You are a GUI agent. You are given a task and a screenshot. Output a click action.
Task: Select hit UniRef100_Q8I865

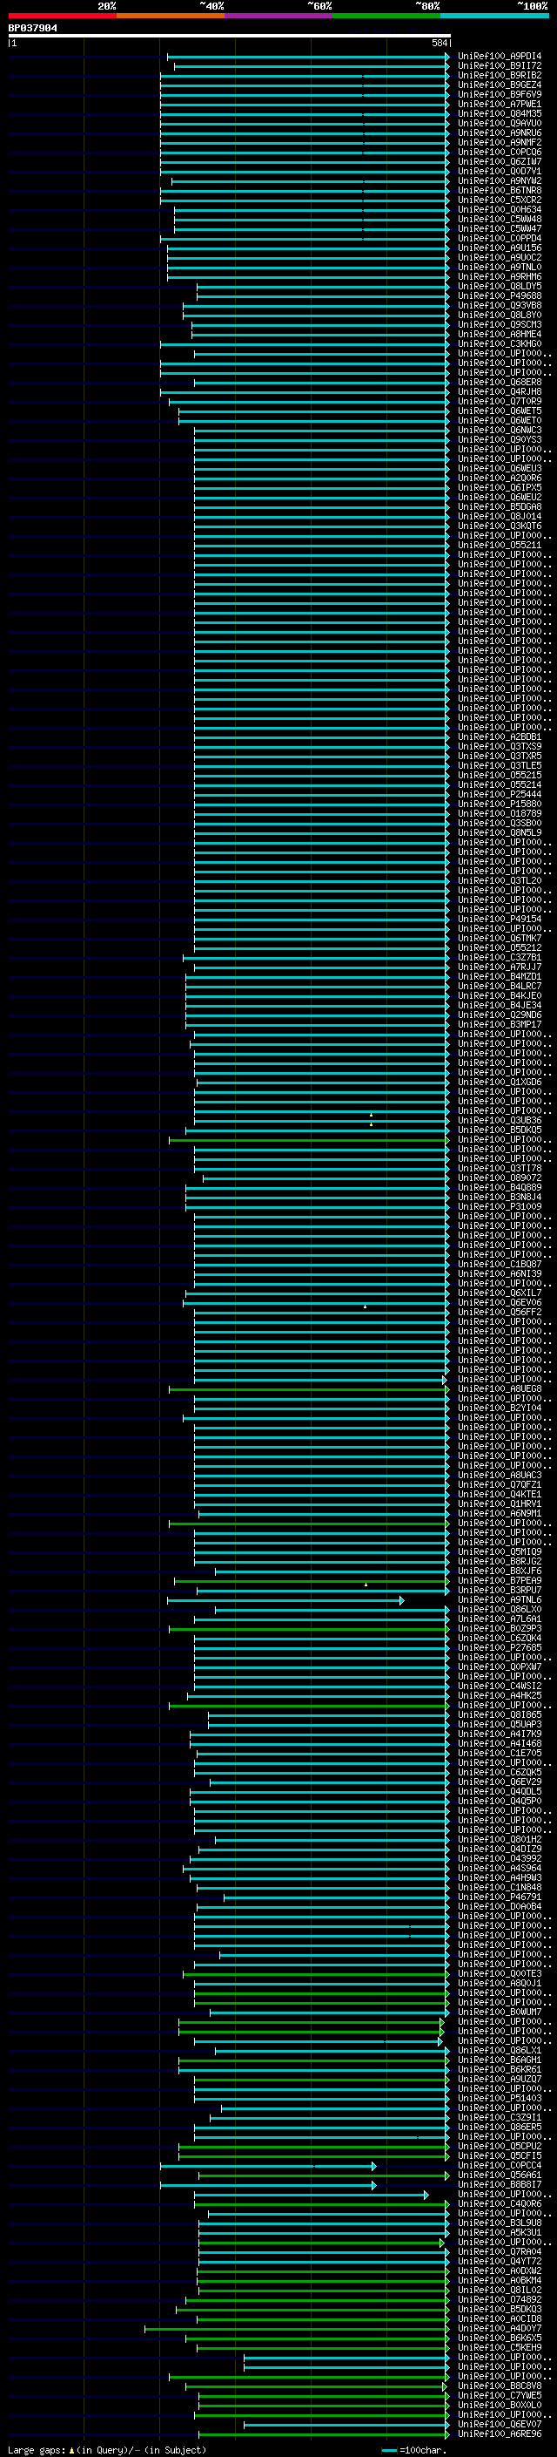(x=500, y=1715)
